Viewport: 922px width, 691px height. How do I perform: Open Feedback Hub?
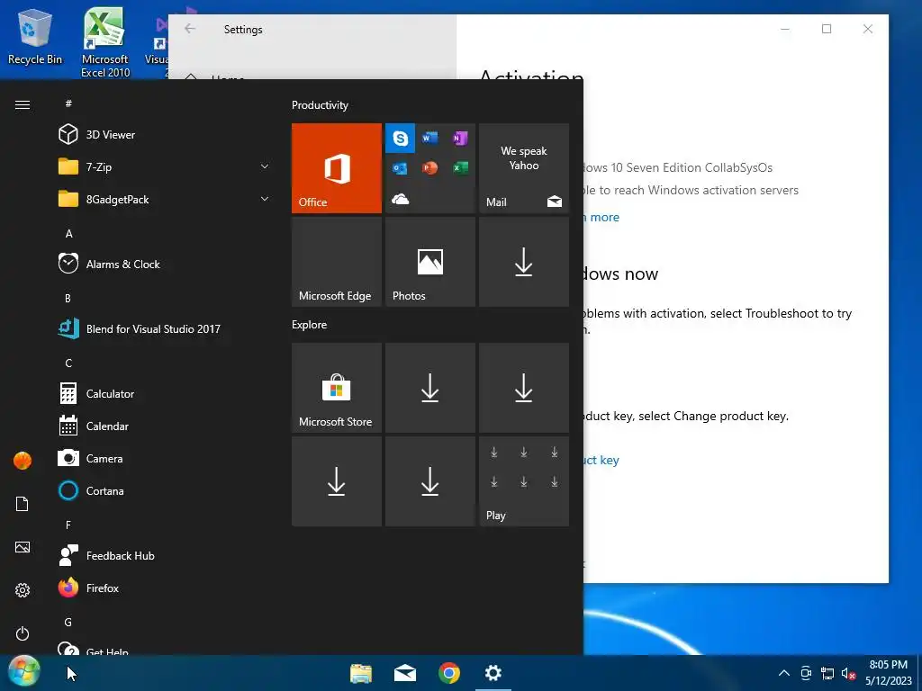(165, 555)
